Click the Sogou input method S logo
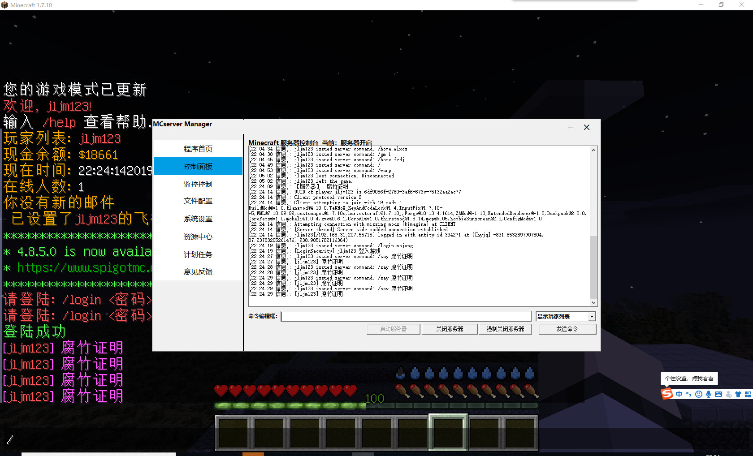 point(667,394)
